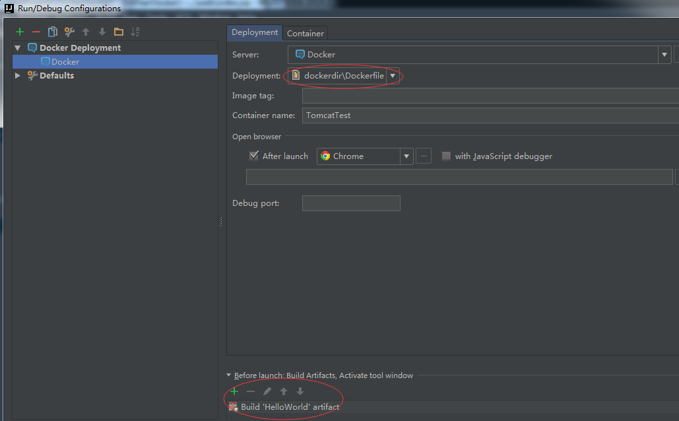Click the Docker icon in the Server field
The width and height of the screenshot is (679, 421).
pyautogui.click(x=300, y=55)
